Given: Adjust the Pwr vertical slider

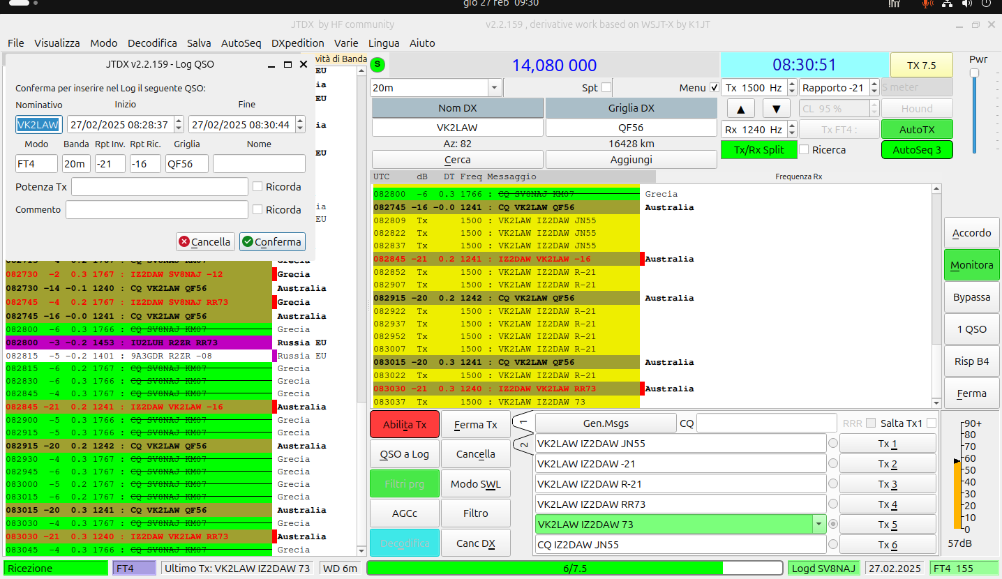Looking at the screenshot, I should pyautogui.click(x=974, y=73).
